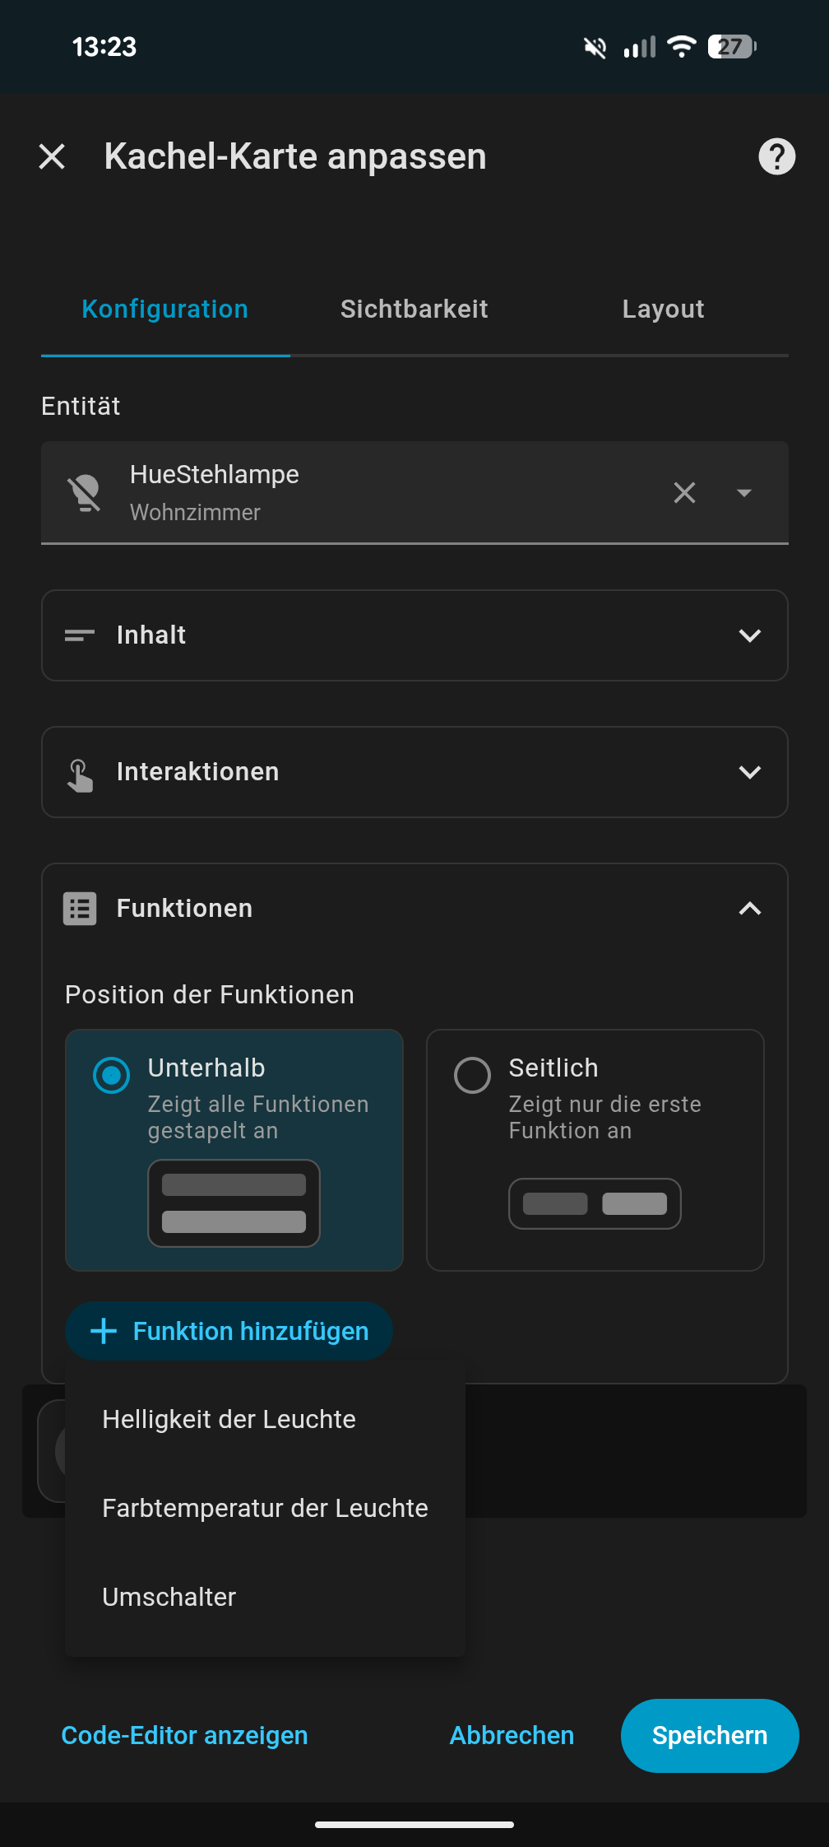Expand the Inhalt section

click(x=749, y=635)
